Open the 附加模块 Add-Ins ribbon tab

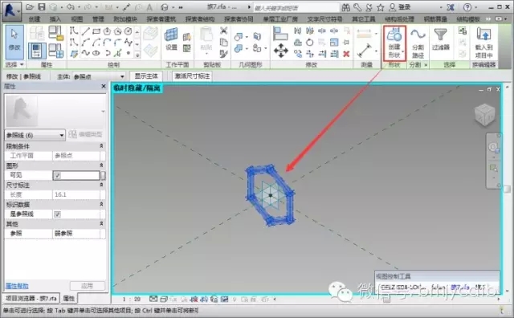click(125, 19)
